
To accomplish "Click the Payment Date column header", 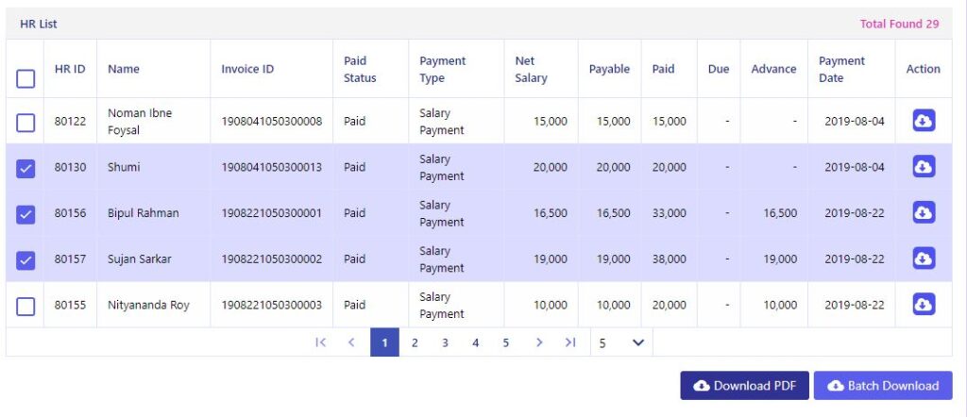I will point(841,69).
